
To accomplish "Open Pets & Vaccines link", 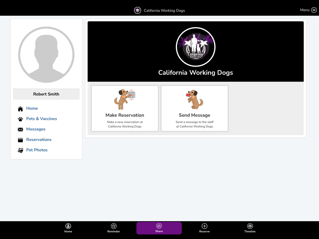I will click(x=41, y=119).
